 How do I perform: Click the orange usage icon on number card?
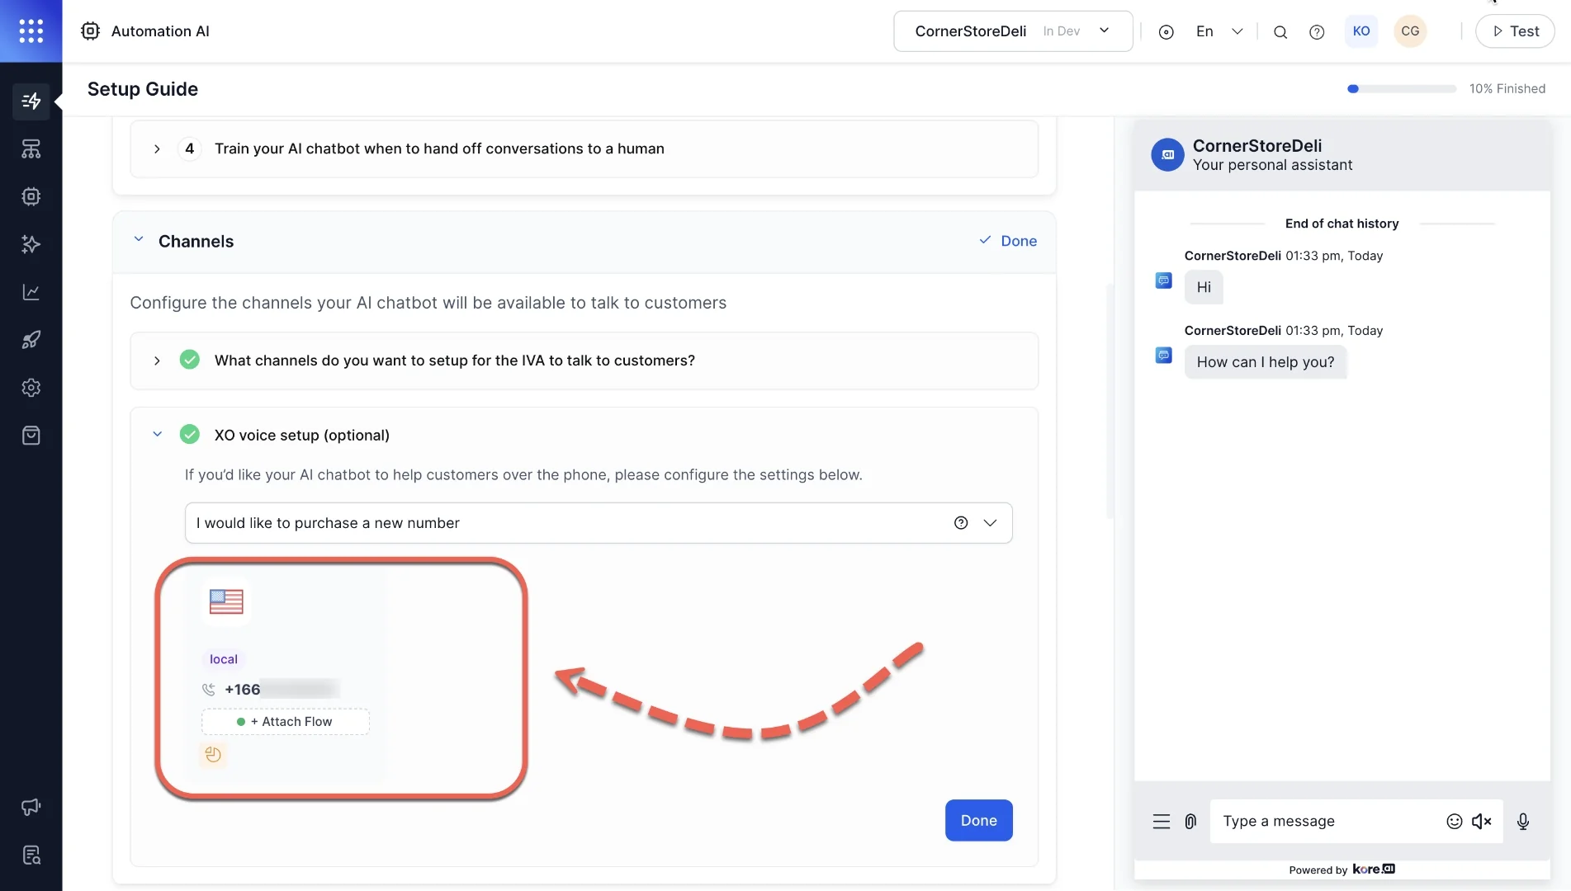(x=213, y=754)
